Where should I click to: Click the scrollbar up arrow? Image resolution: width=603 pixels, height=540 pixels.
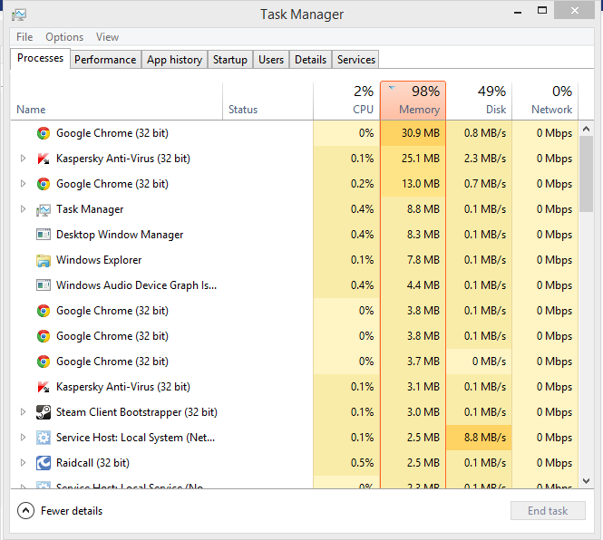coord(586,129)
